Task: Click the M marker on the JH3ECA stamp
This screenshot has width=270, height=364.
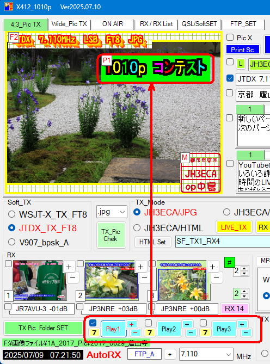Action: pyautogui.click(x=185, y=158)
